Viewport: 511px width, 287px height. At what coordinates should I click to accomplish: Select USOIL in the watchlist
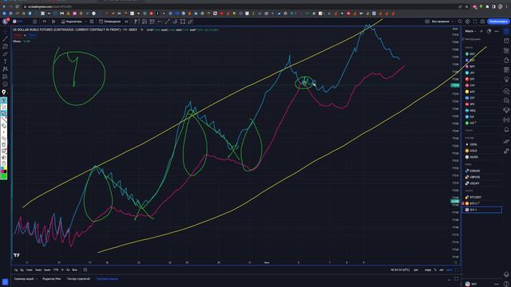coord(482,144)
